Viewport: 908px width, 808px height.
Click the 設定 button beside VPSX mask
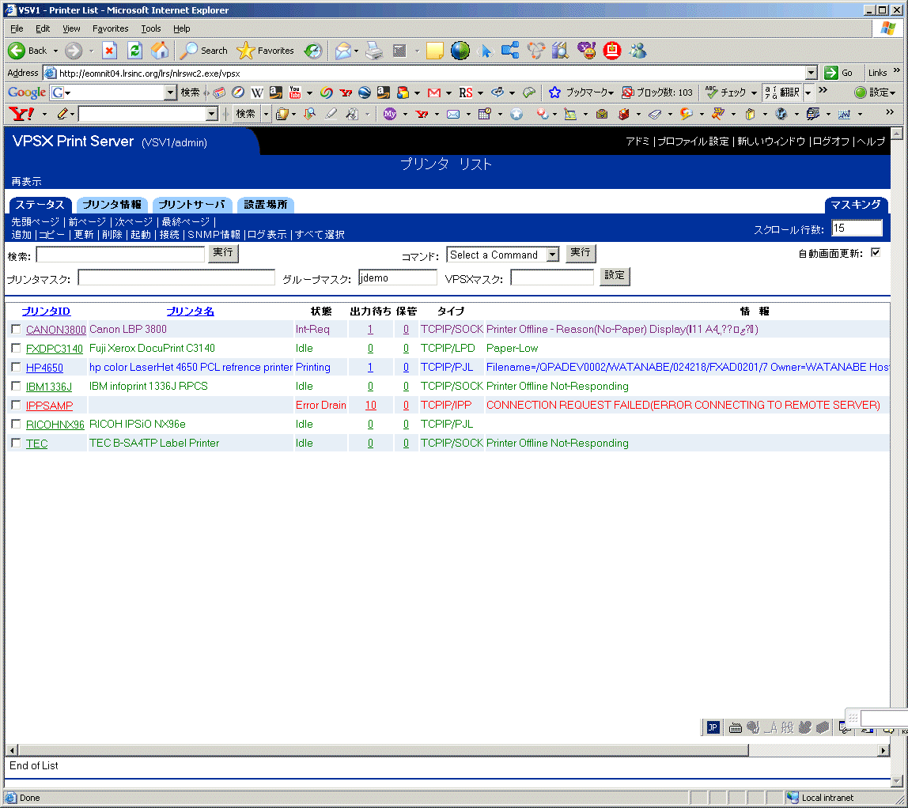point(615,276)
